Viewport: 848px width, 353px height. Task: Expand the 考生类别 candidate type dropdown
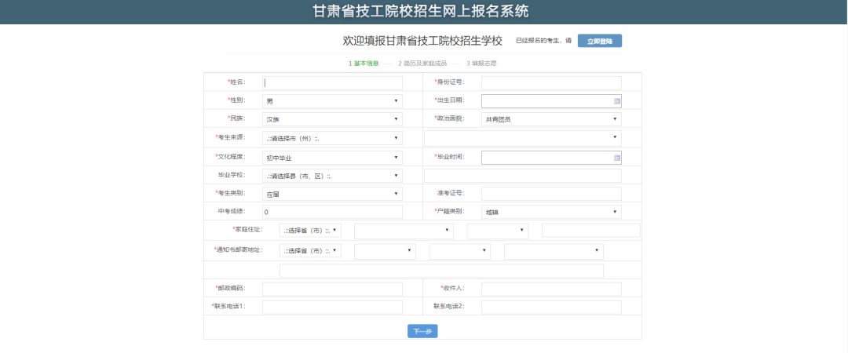332,194
